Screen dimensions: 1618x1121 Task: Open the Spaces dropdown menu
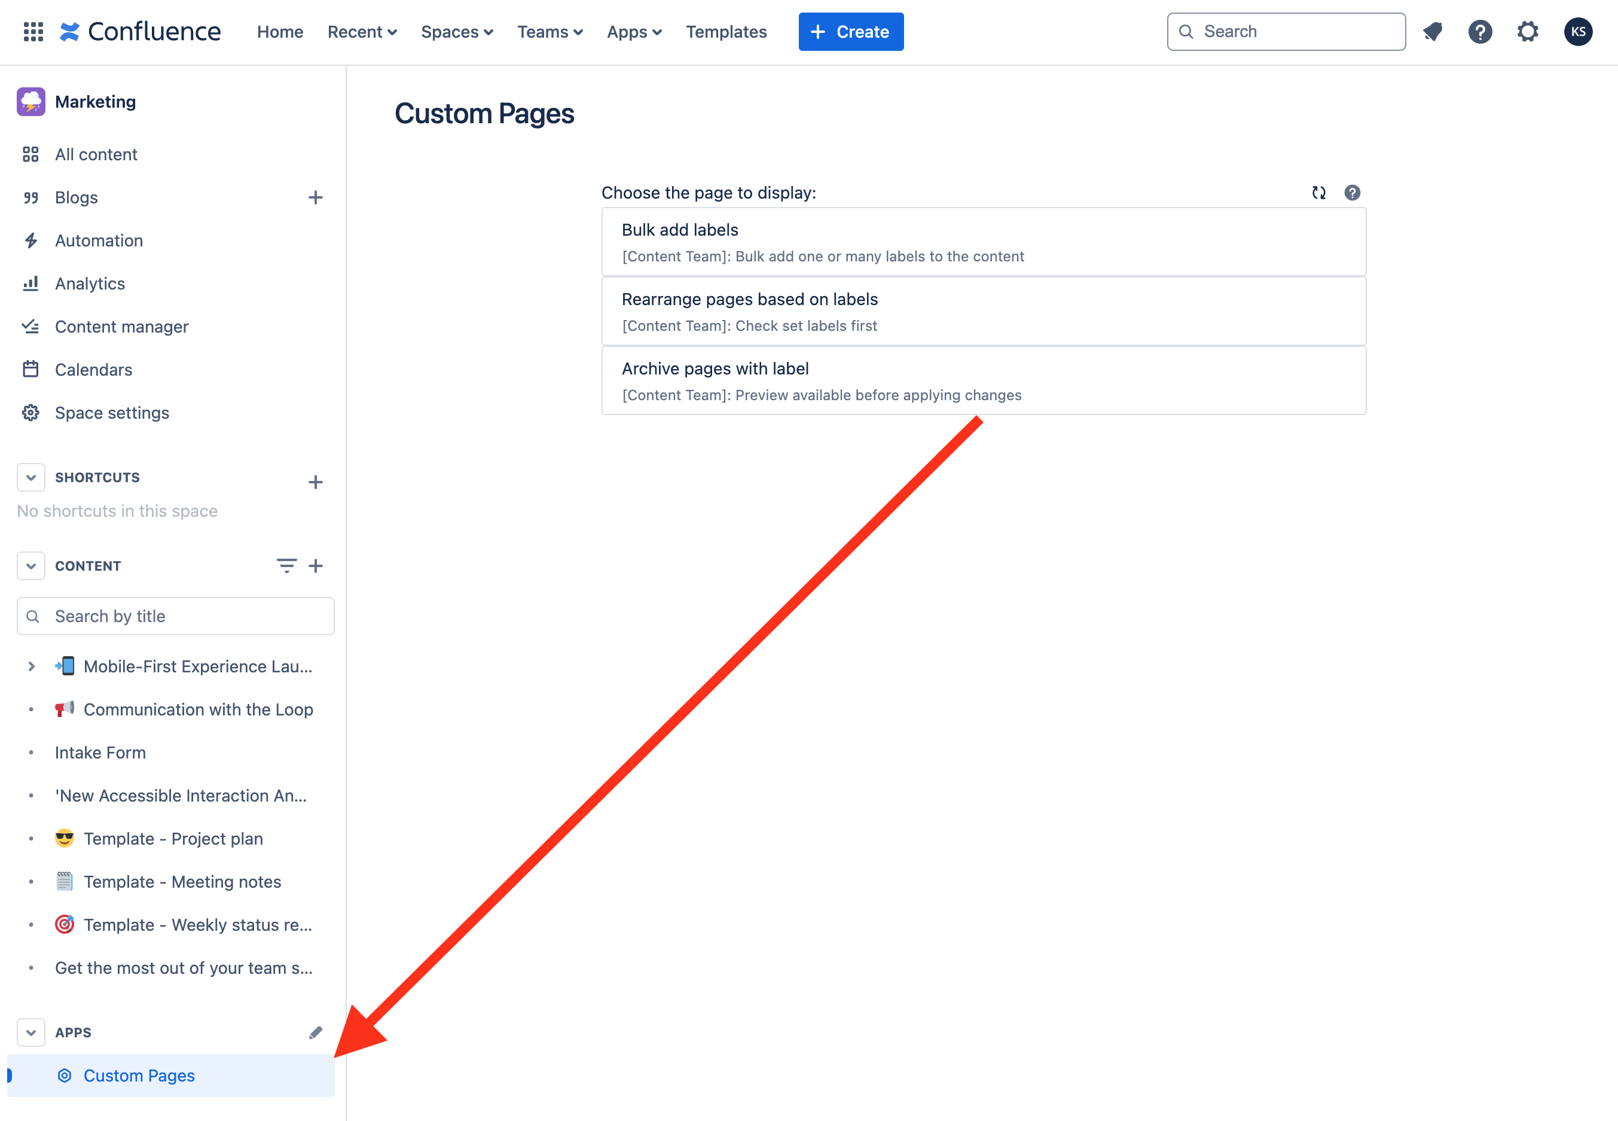point(456,32)
